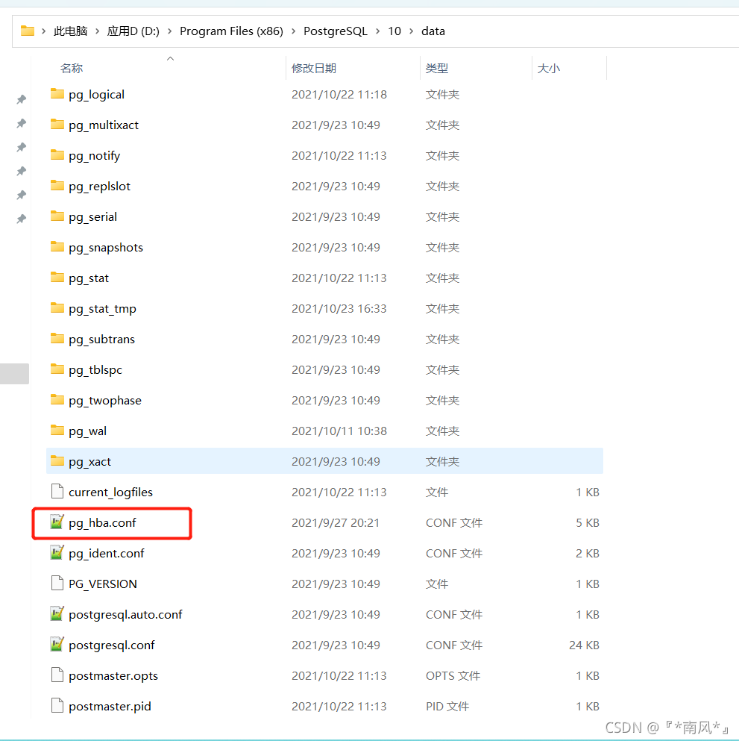This screenshot has width=739, height=741.
Task: Click the folder icon in address bar
Action: point(28,31)
